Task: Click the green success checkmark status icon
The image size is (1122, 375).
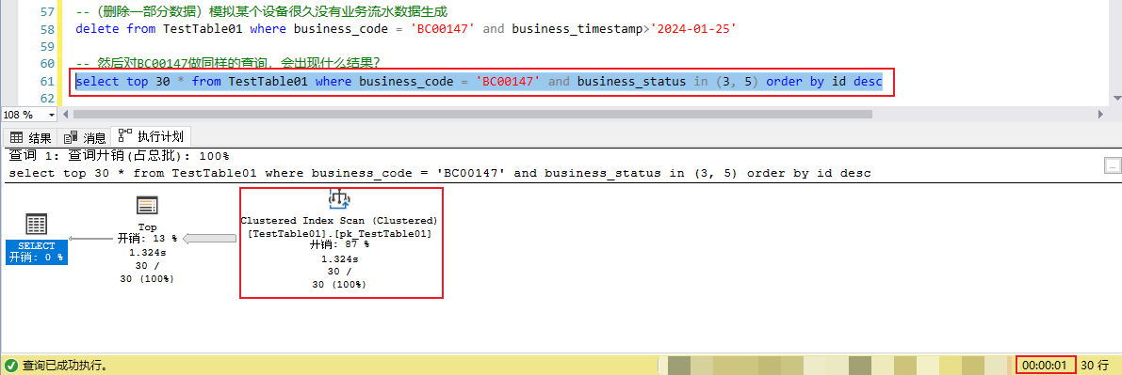Action: (10, 365)
